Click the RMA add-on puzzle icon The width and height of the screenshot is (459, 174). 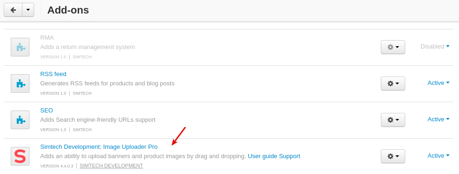(20, 47)
